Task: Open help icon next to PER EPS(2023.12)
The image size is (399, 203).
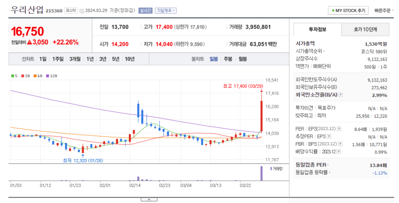Action: tap(339, 129)
